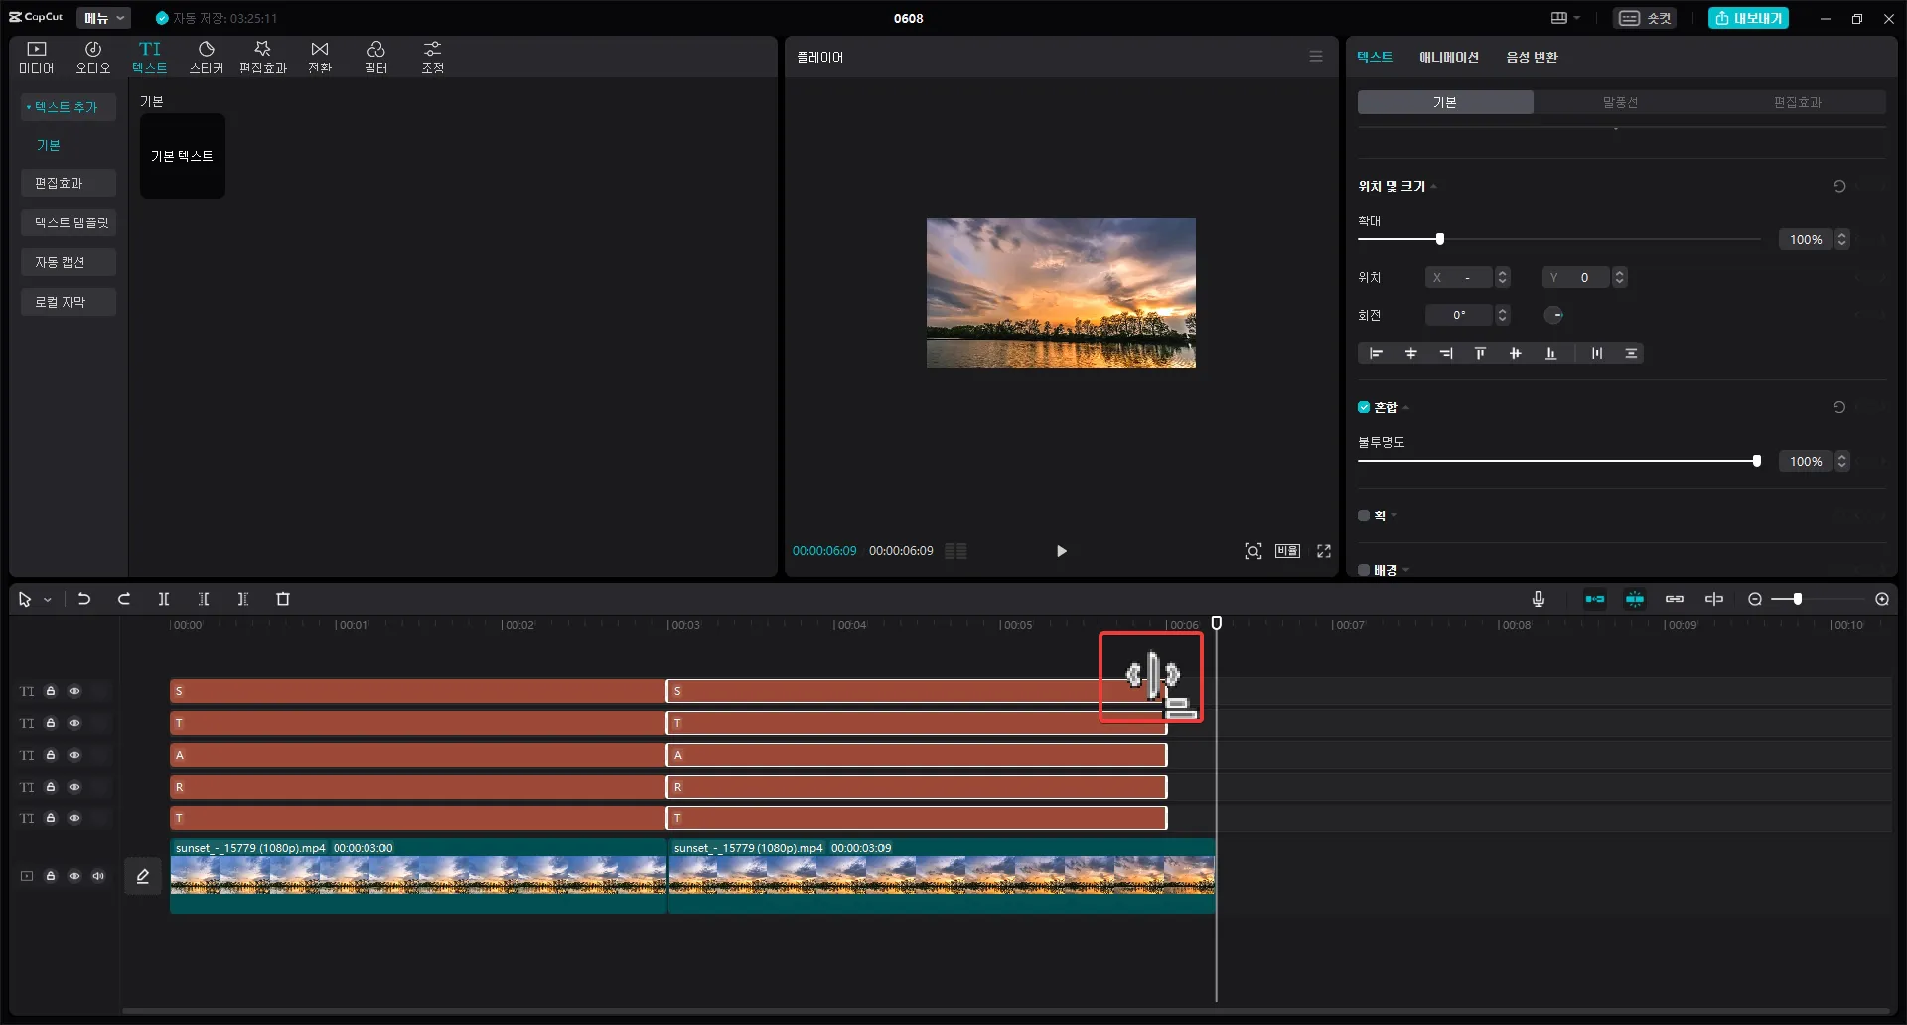Click the 비율 ratio button in player
This screenshot has height=1025, width=1907.
1288,551
